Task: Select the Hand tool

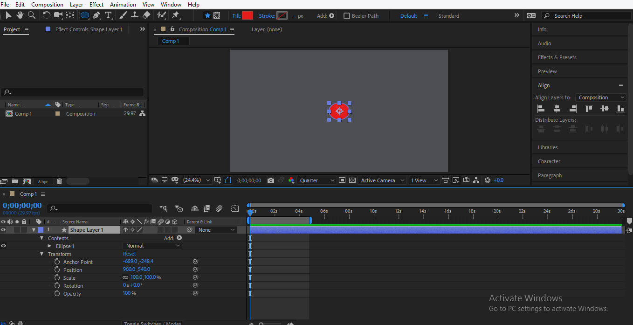Action: pos(20,15)
